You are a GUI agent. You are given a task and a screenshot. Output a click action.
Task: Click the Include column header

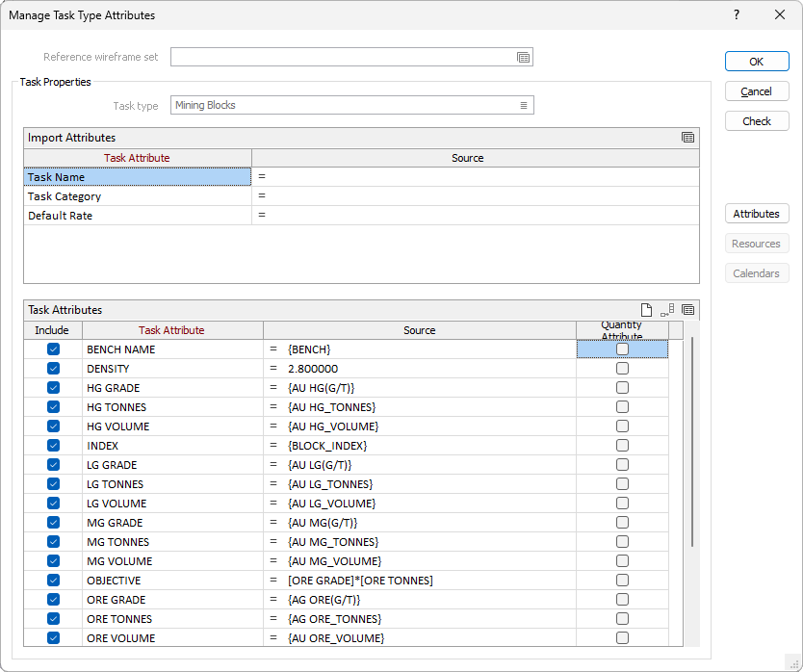click(x=53, y=330)
